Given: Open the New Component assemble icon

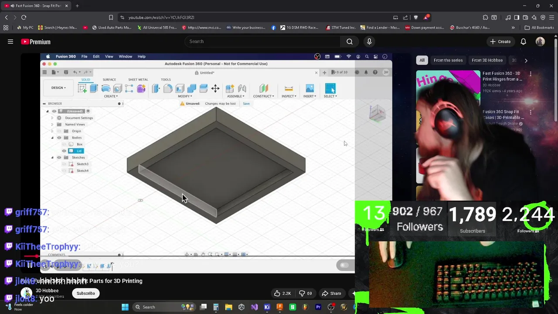Looking at the screenshot, I should [x=230, y=89].
